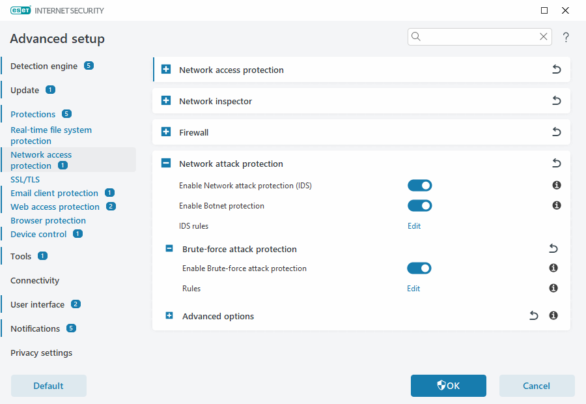The image size is (586, 404).
Task: Expand the Network access protection section
Action: click(x=166, y=69)
